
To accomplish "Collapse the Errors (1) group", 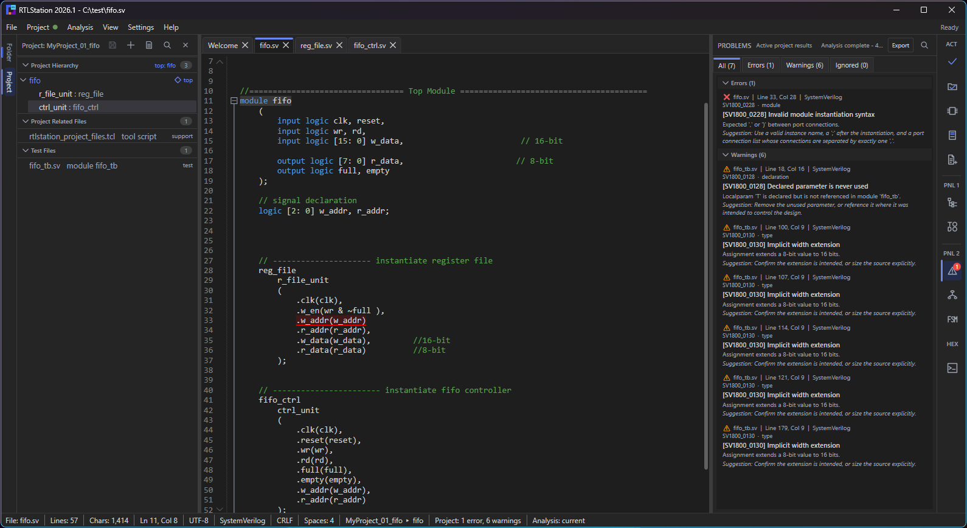I will point(726,83).
